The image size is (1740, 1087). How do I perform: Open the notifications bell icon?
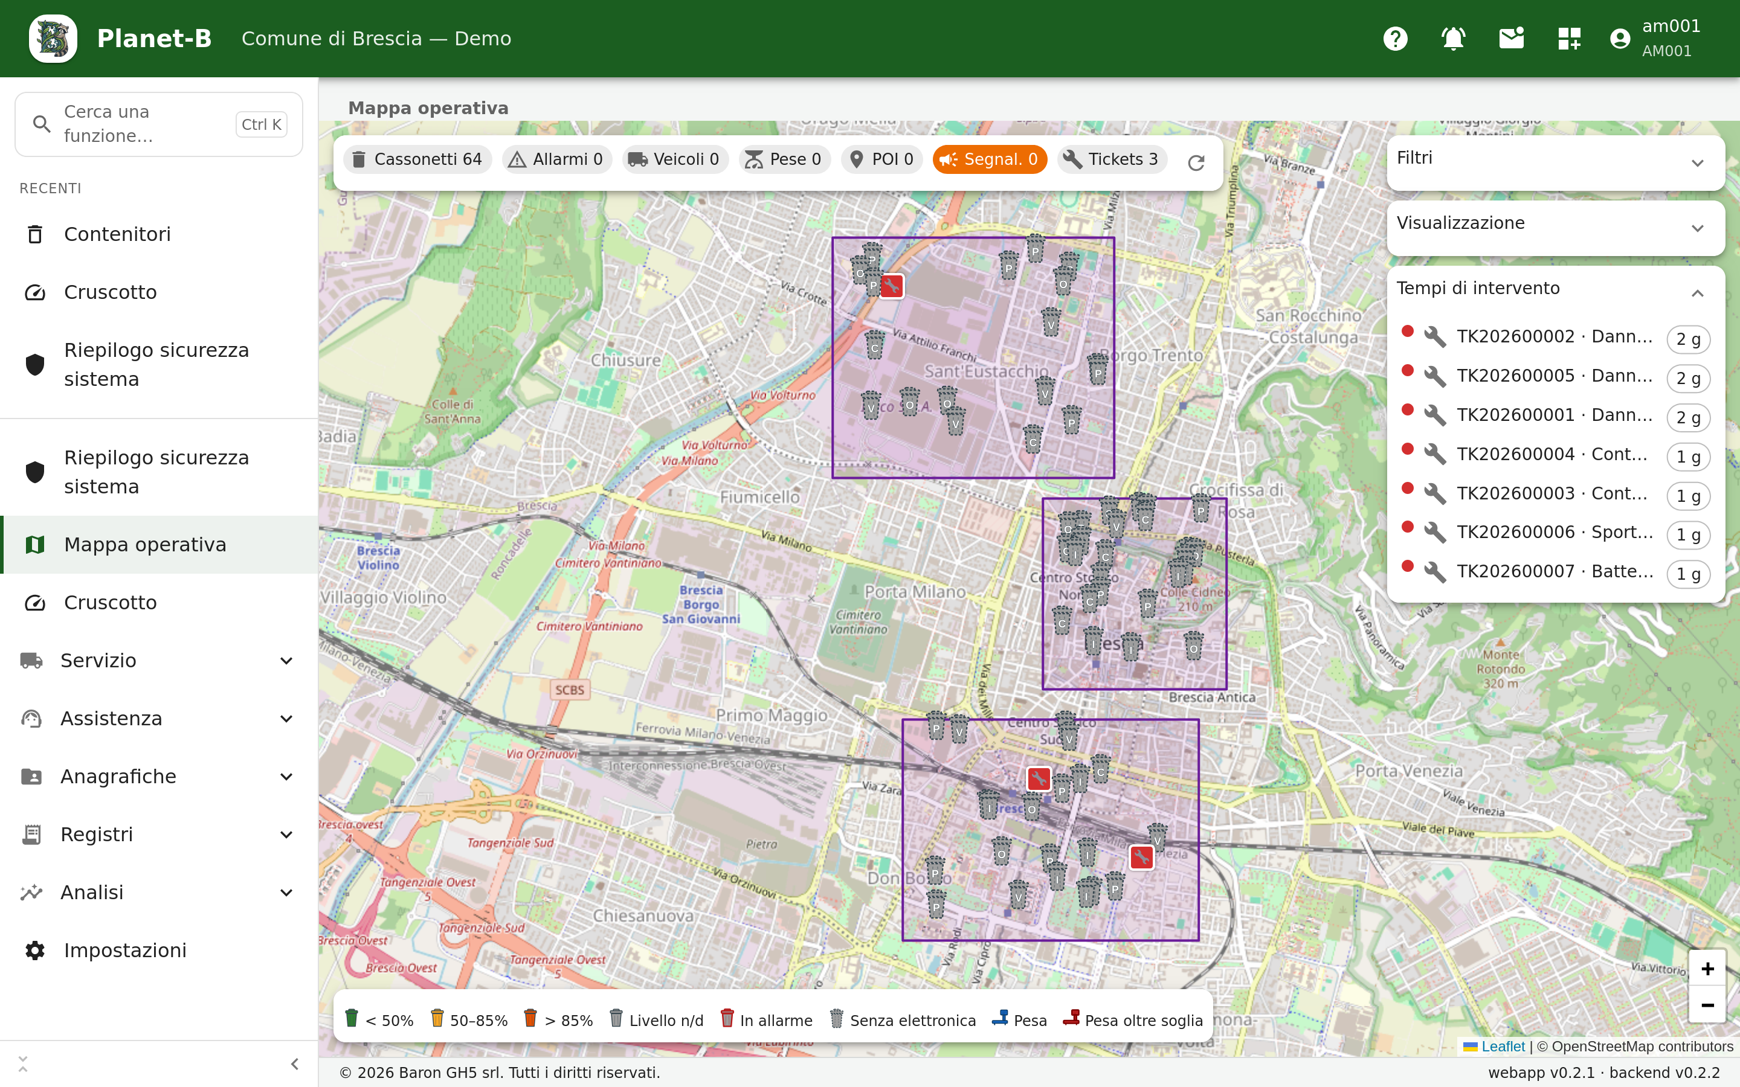click(x=1453, y=39)
